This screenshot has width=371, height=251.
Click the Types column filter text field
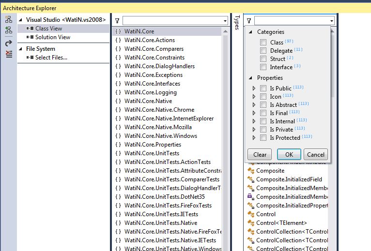click(x=292, y=21)
